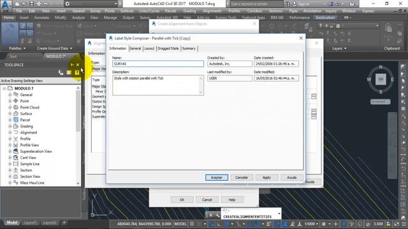Add a new layout with plus tab
This screenshot has width=408, height=229.
click(x=64, y=223)
